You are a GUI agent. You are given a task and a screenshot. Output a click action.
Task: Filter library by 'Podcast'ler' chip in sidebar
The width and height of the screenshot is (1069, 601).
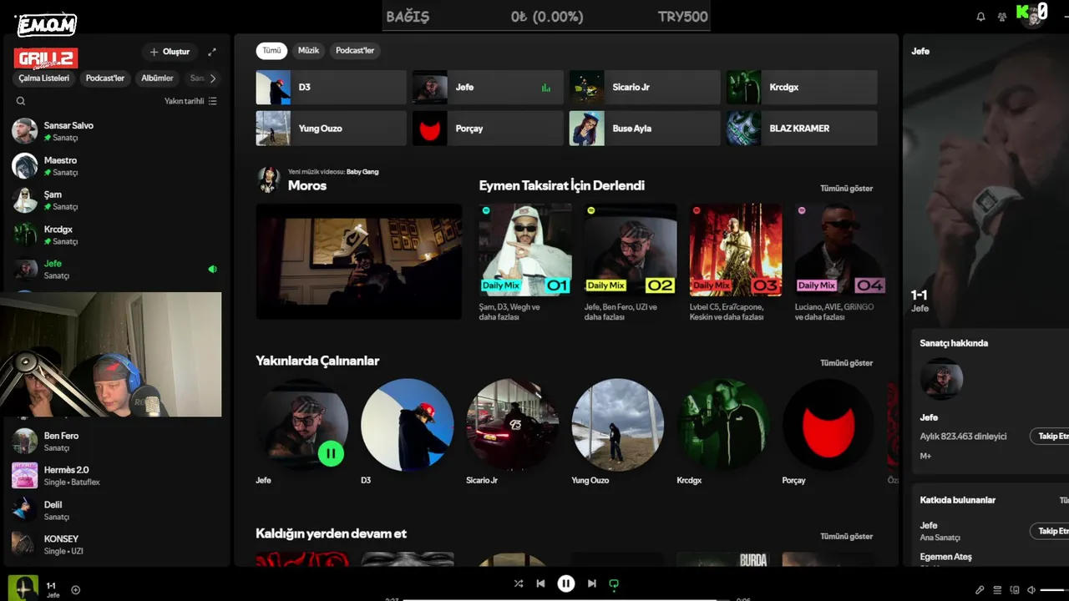104,78
